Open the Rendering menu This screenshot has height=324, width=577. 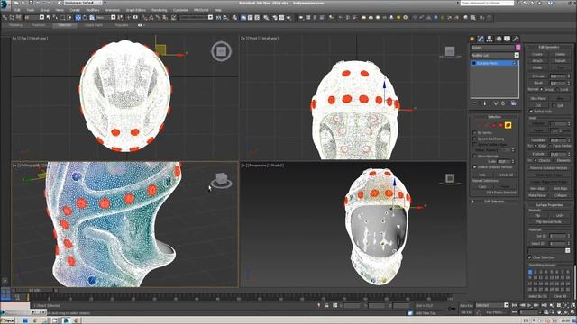point(159,10)
